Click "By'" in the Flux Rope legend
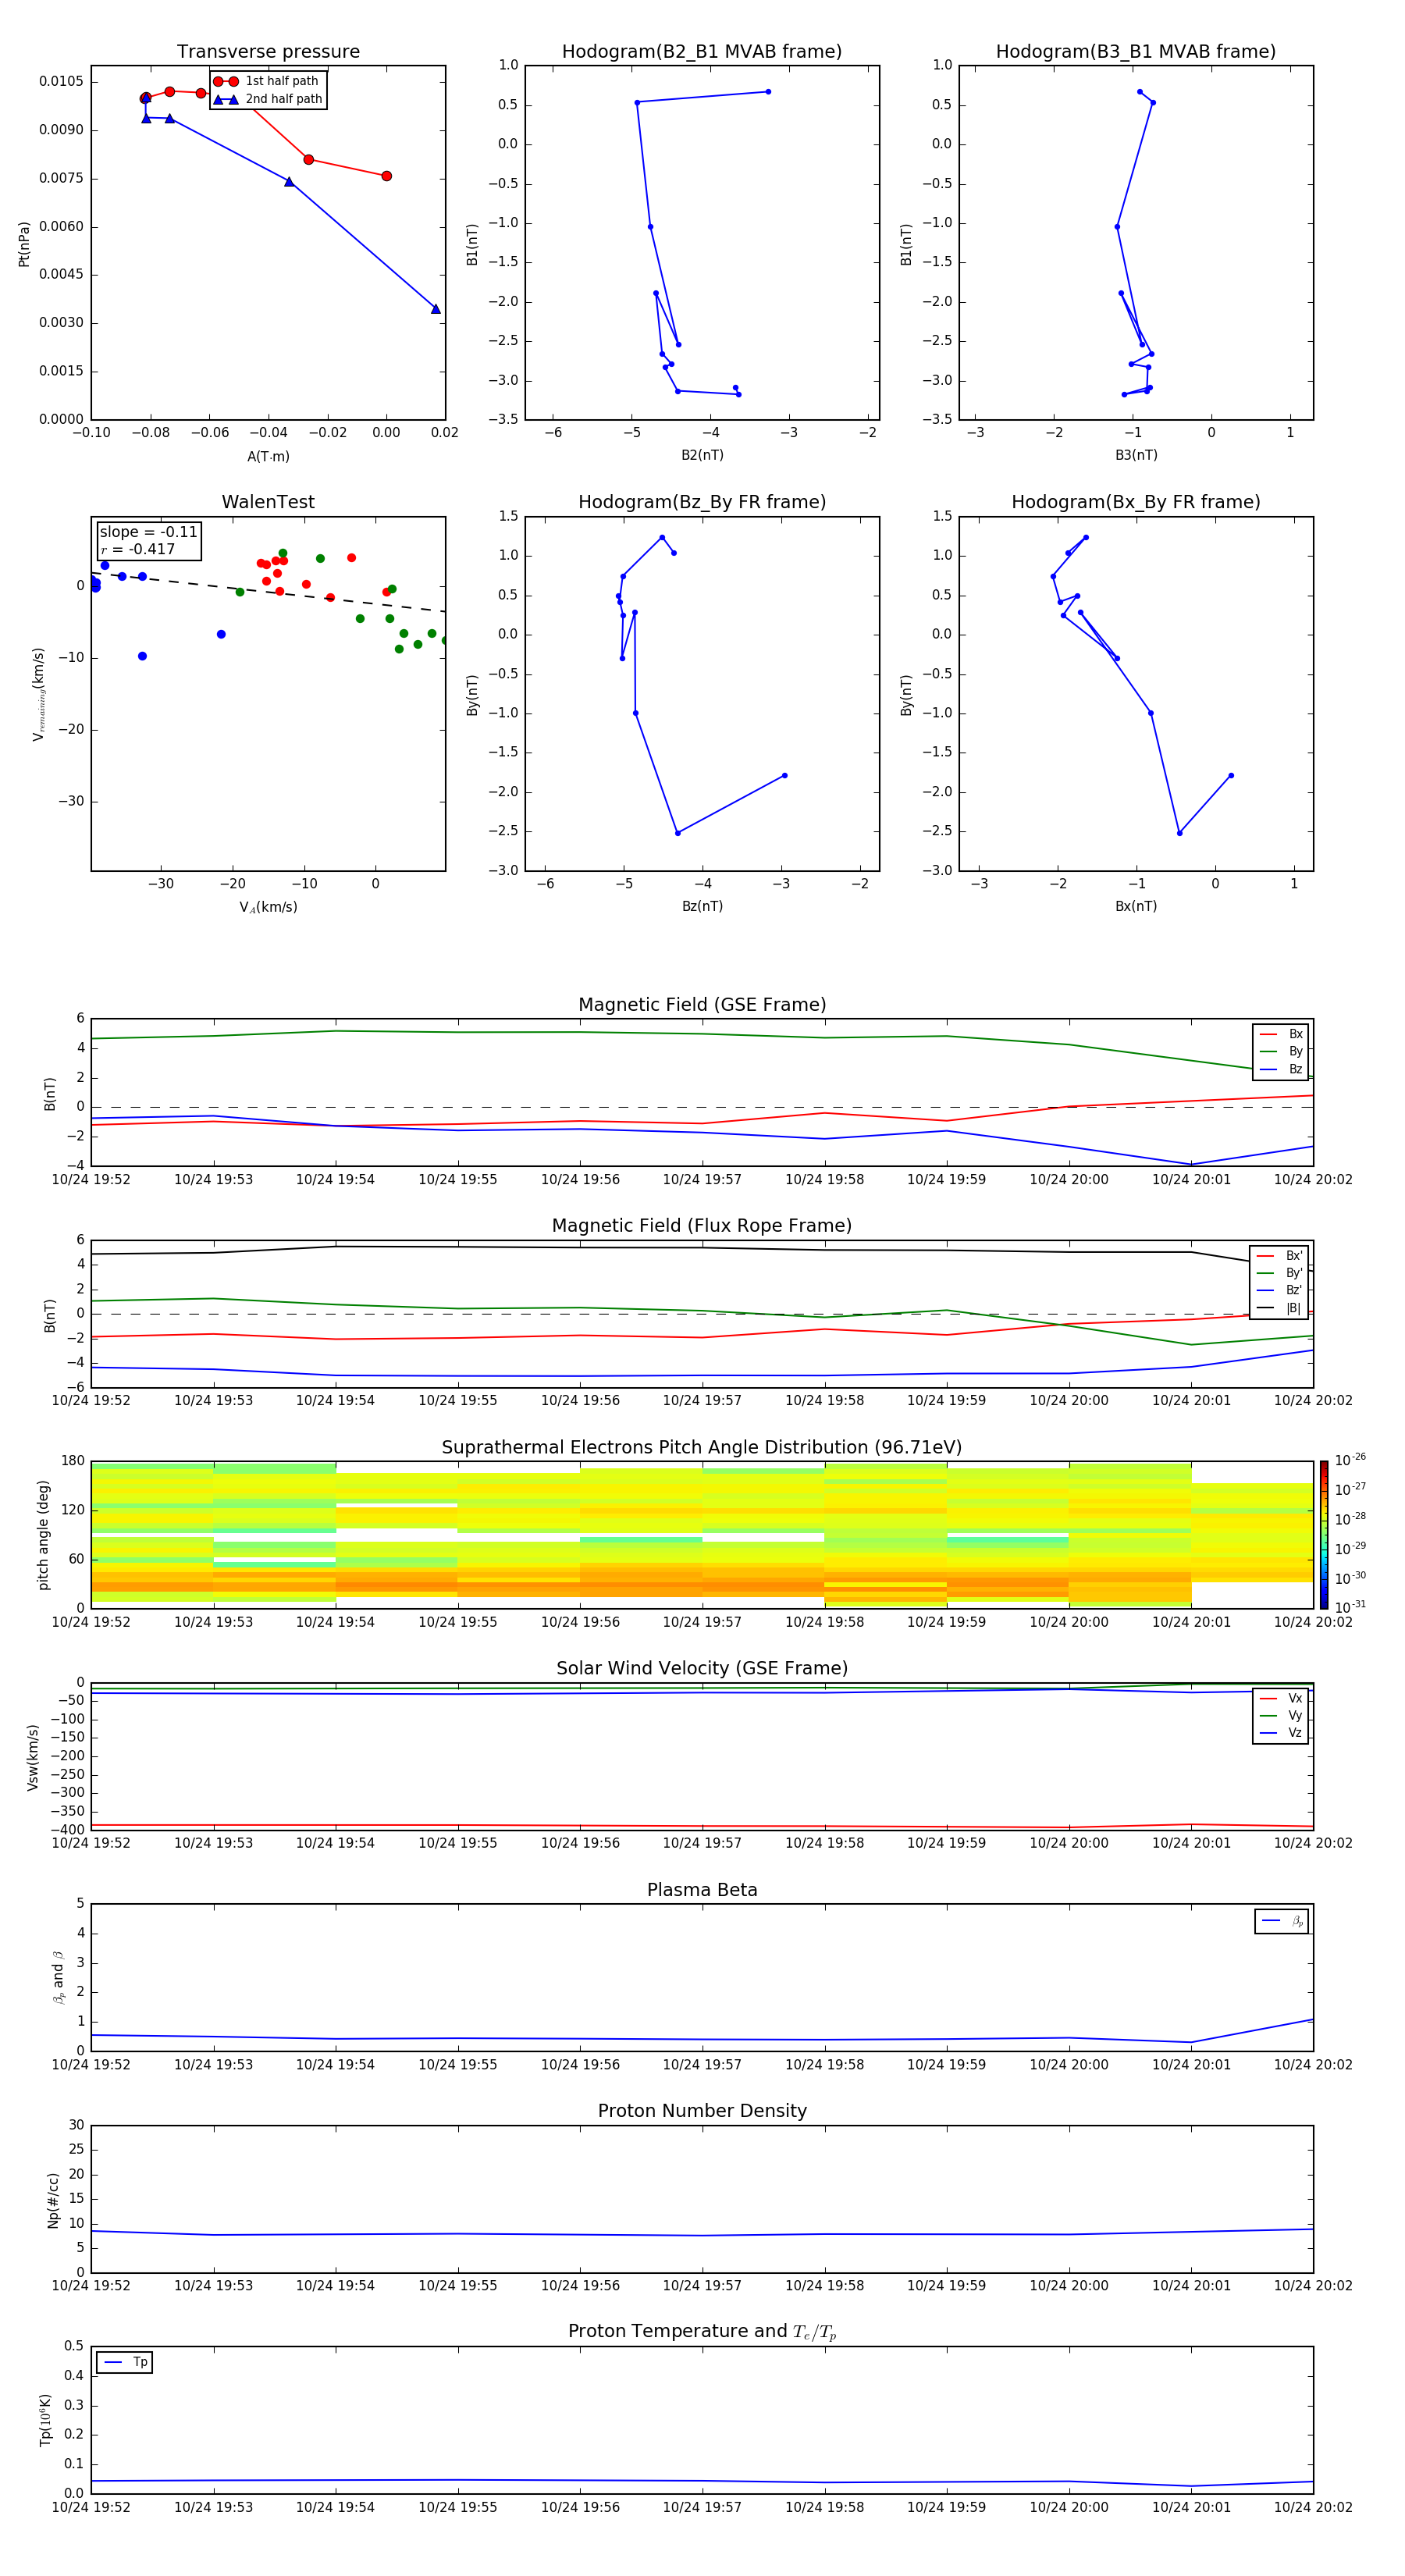The width and height of the screenshot is (1405, 2576). coord(1294,1273)
